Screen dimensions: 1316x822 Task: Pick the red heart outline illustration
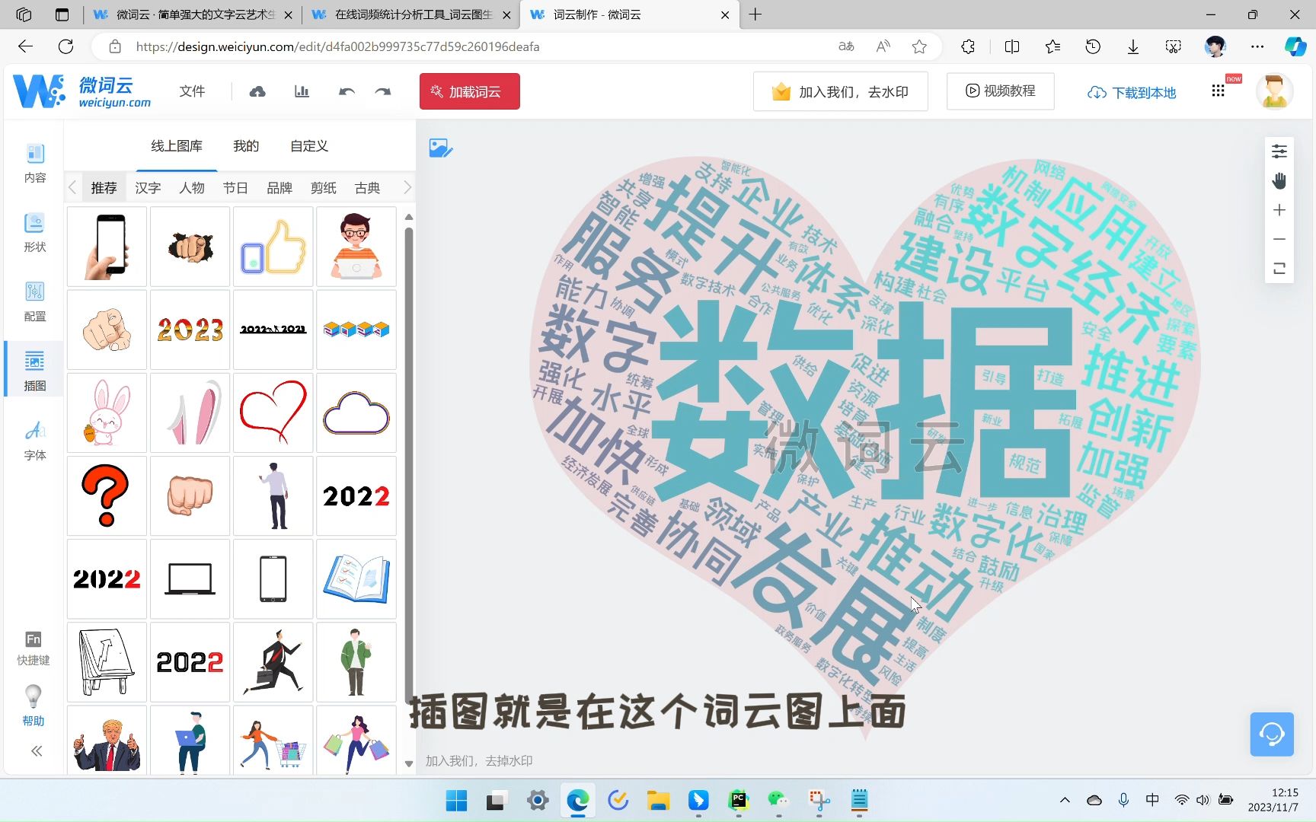coord(273,413)
